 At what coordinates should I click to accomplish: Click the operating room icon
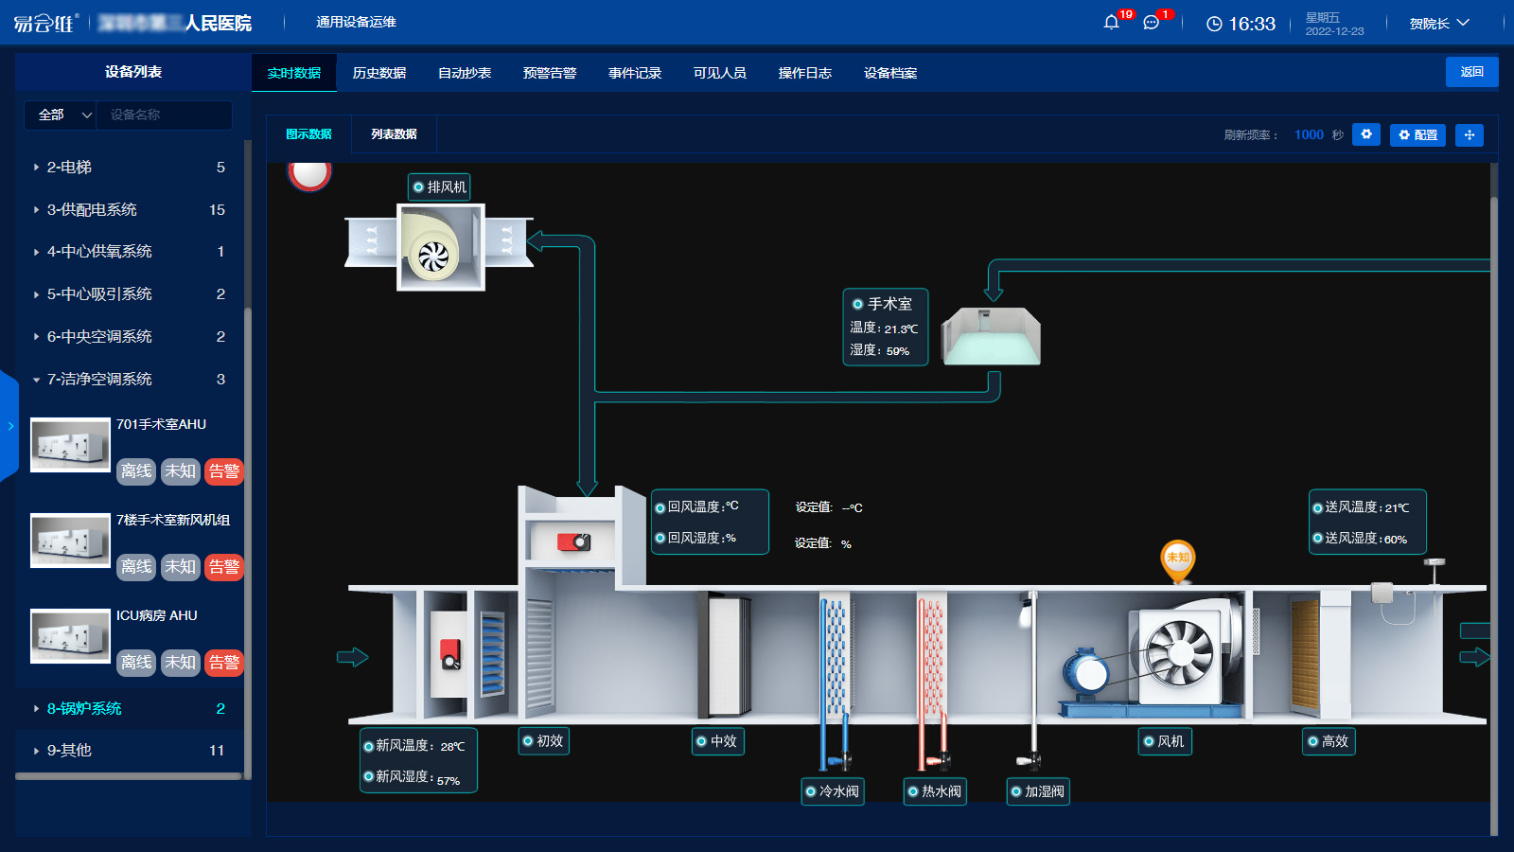click(x=992, y=335)
